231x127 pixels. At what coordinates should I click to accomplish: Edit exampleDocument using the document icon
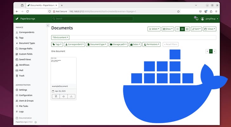tap(56, 96)
